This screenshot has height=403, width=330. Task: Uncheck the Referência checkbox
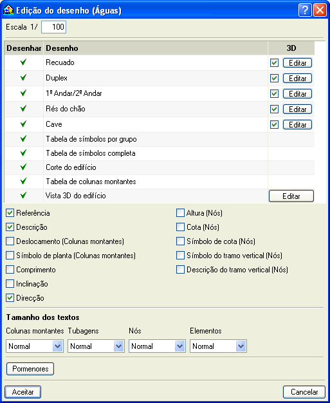(10, 213)
